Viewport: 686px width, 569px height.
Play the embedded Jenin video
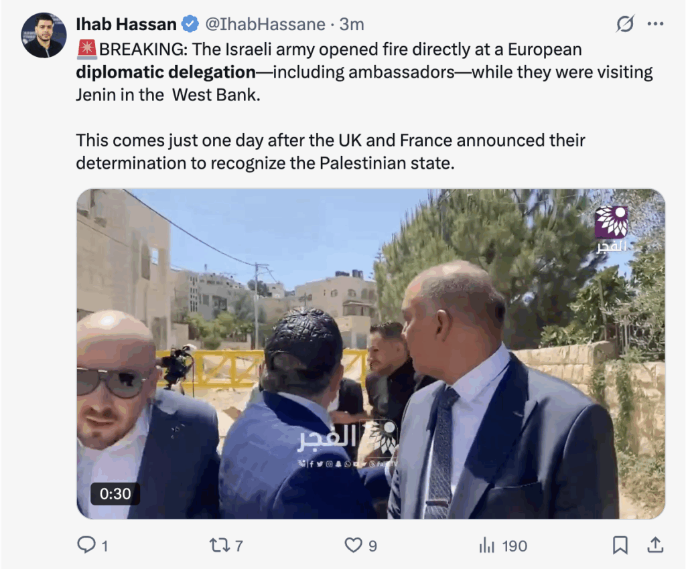[x=371, y=354]
